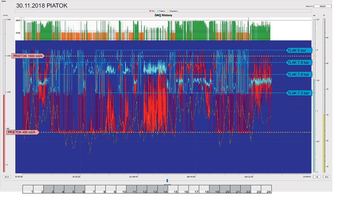Select the TLAK 7,8 bar marker
The height and width of the screenshot is (197, 344).
(298, 62)
